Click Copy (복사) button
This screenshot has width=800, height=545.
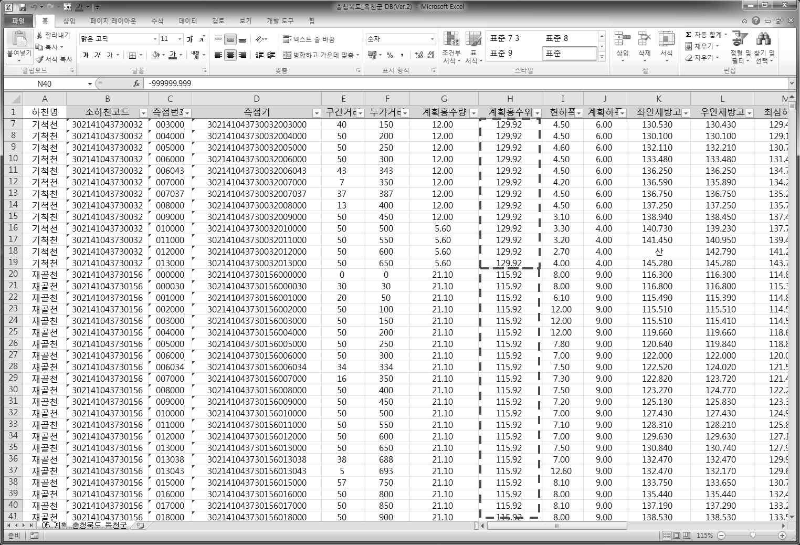coord(49,47)
